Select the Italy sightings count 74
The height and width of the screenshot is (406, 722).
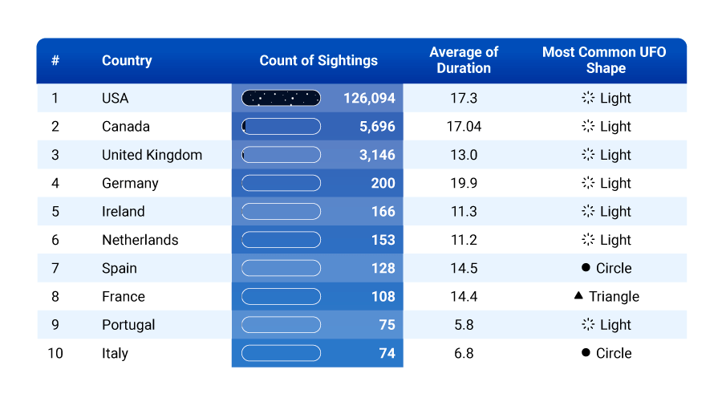[x=387, y=353]
